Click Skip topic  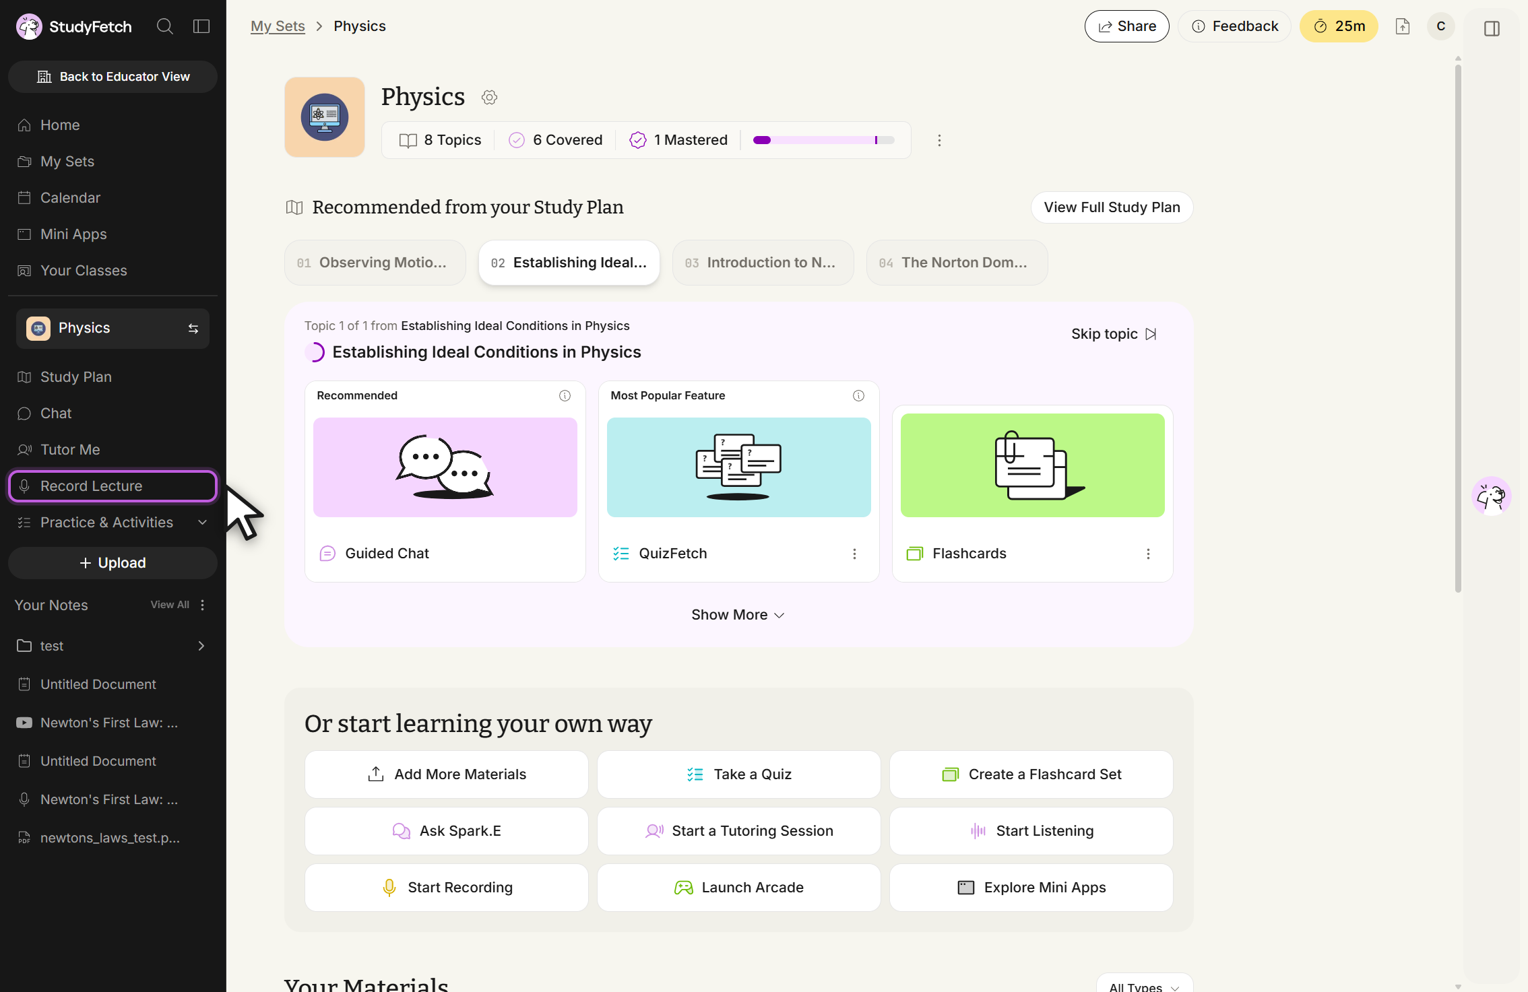(1114, 334)
